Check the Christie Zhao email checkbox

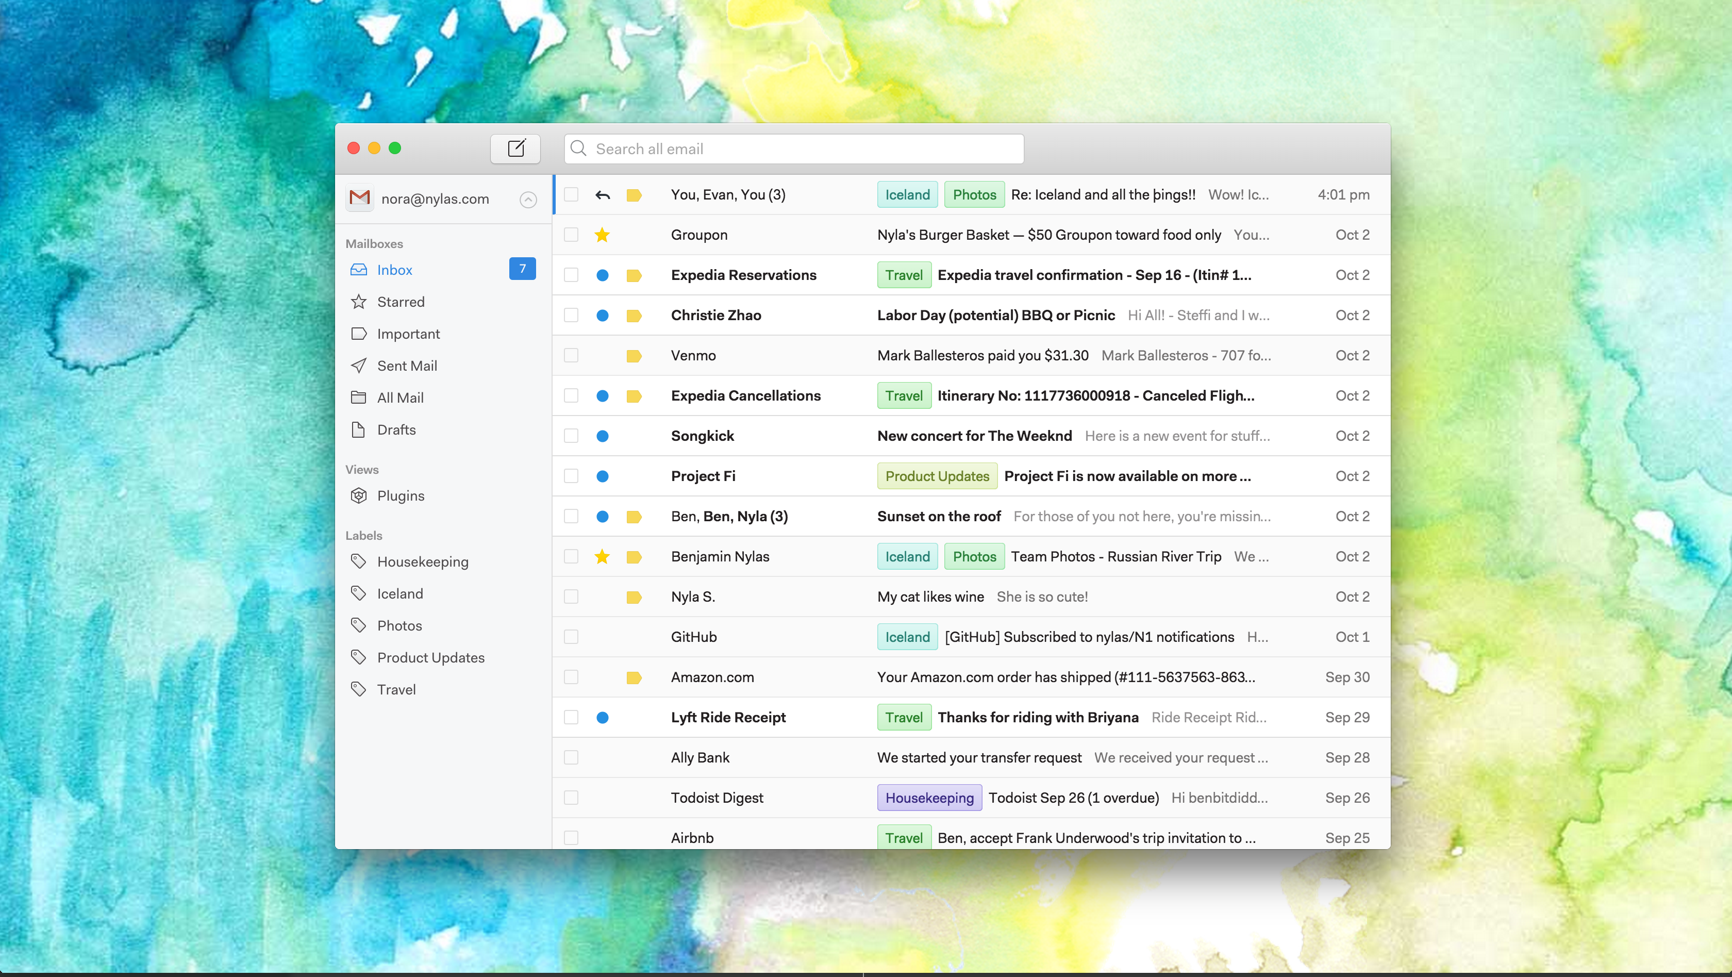572,316
